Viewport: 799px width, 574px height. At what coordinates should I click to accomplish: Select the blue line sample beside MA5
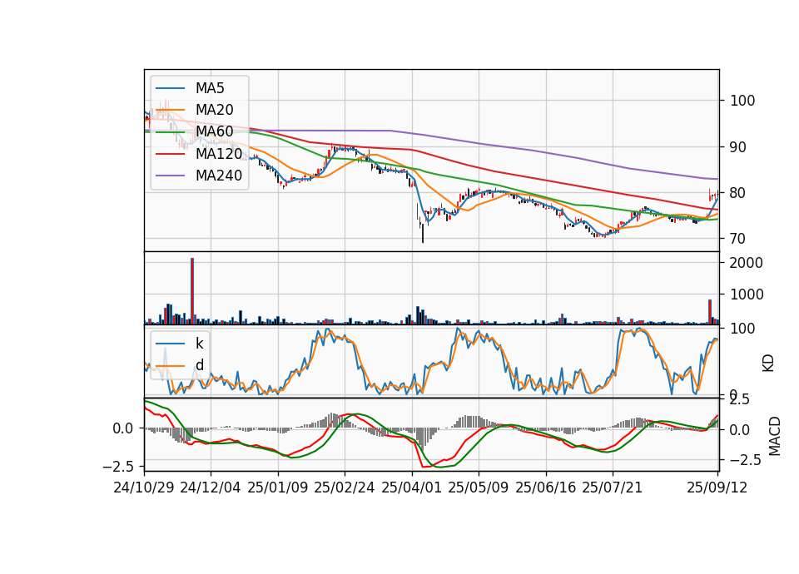coord(170,88)
